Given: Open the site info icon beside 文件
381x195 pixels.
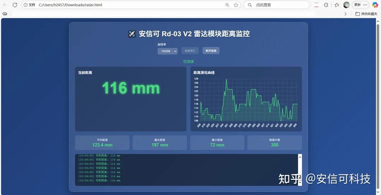Looking at the screenshot, I should click(x=25, y=5).
